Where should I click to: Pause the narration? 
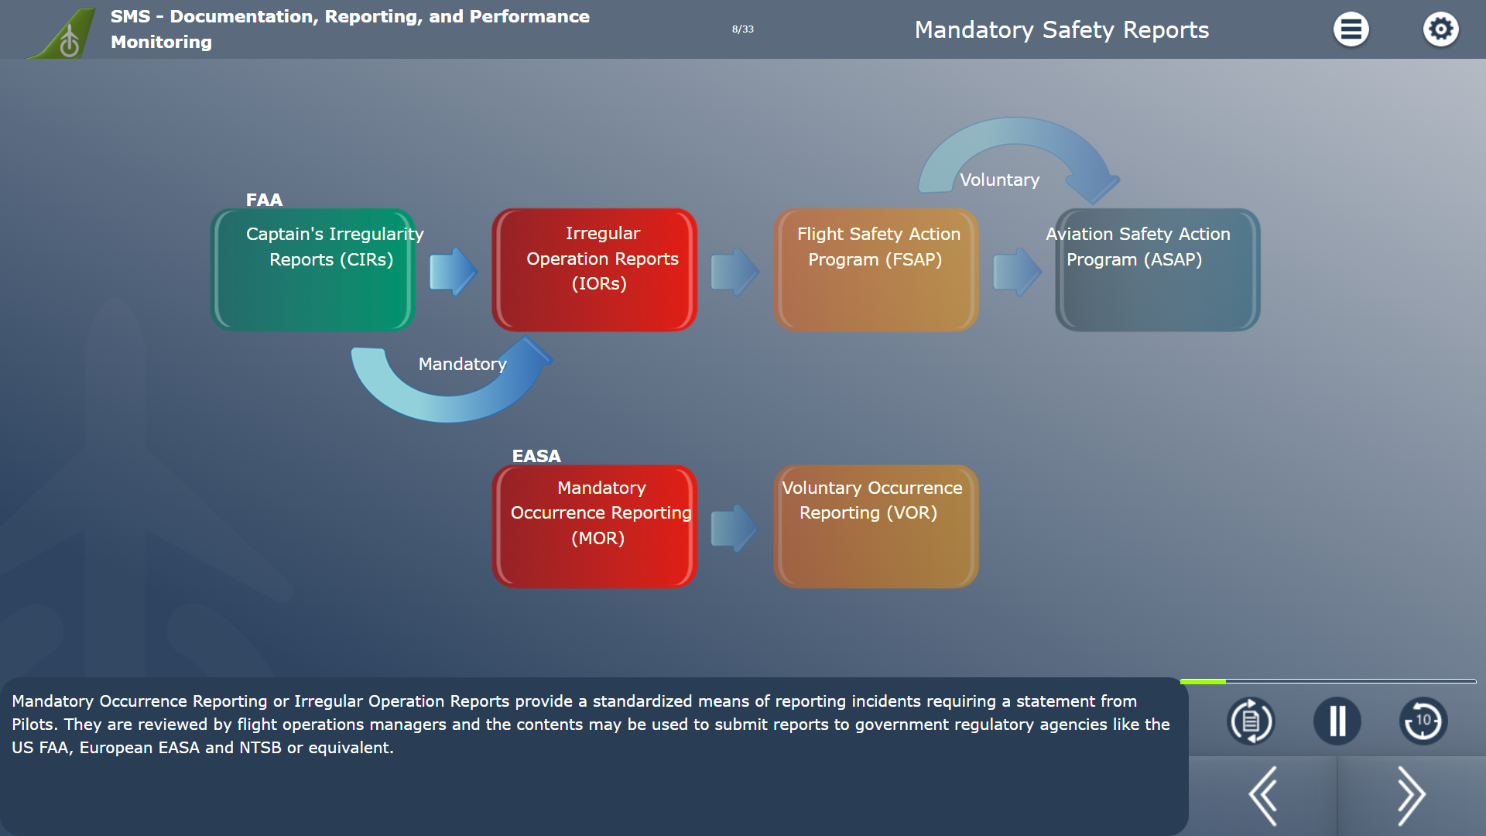tap(1337, 721)
